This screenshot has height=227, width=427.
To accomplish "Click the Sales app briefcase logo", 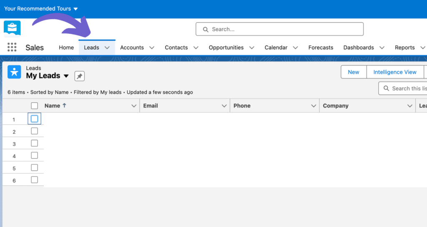I will [12, 29].
